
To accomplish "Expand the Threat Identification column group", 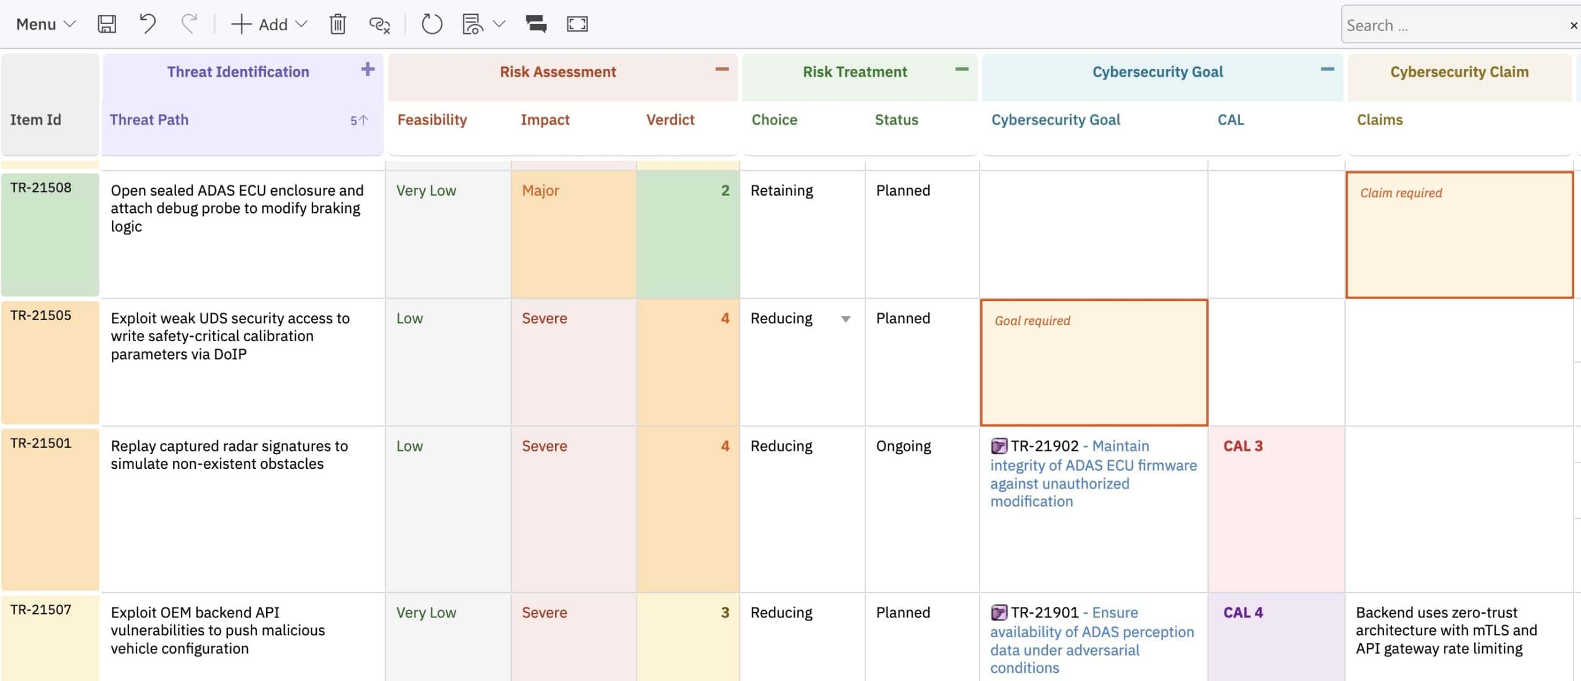I will pos(368,69).
